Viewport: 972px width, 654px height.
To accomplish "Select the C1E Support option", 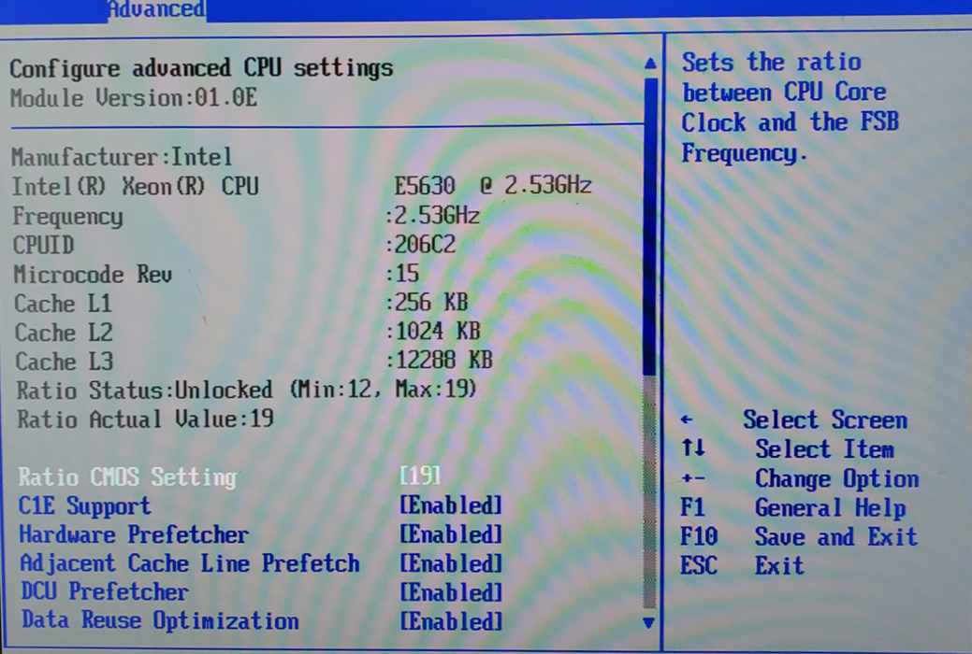I will pyautogui.click(x=84, y=506).
